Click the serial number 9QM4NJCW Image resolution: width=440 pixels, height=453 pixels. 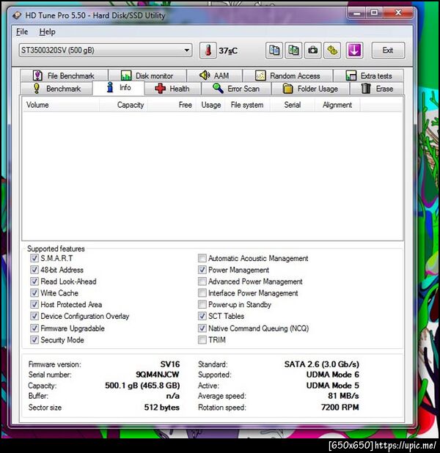click(x=158, y=375)
